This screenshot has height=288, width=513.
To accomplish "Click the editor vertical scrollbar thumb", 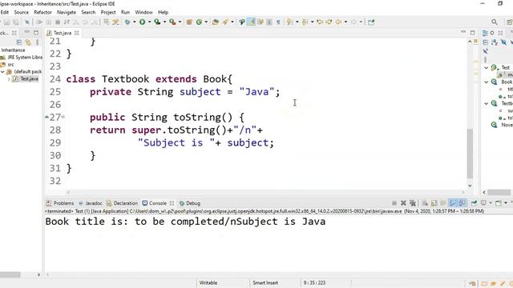I will click(471, 154).
